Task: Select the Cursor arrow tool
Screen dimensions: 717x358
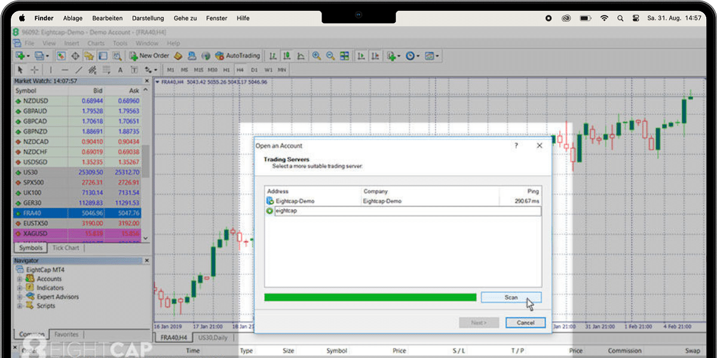Action: (20, 70)
